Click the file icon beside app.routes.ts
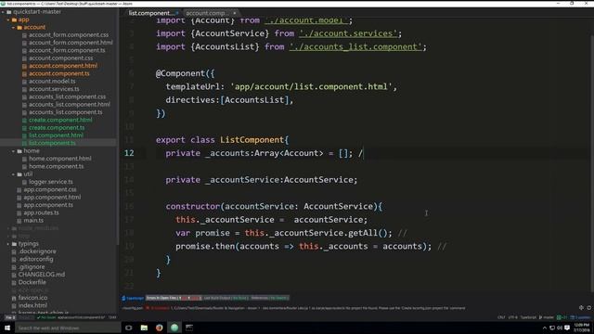594x334 pixels. [19, 212]
